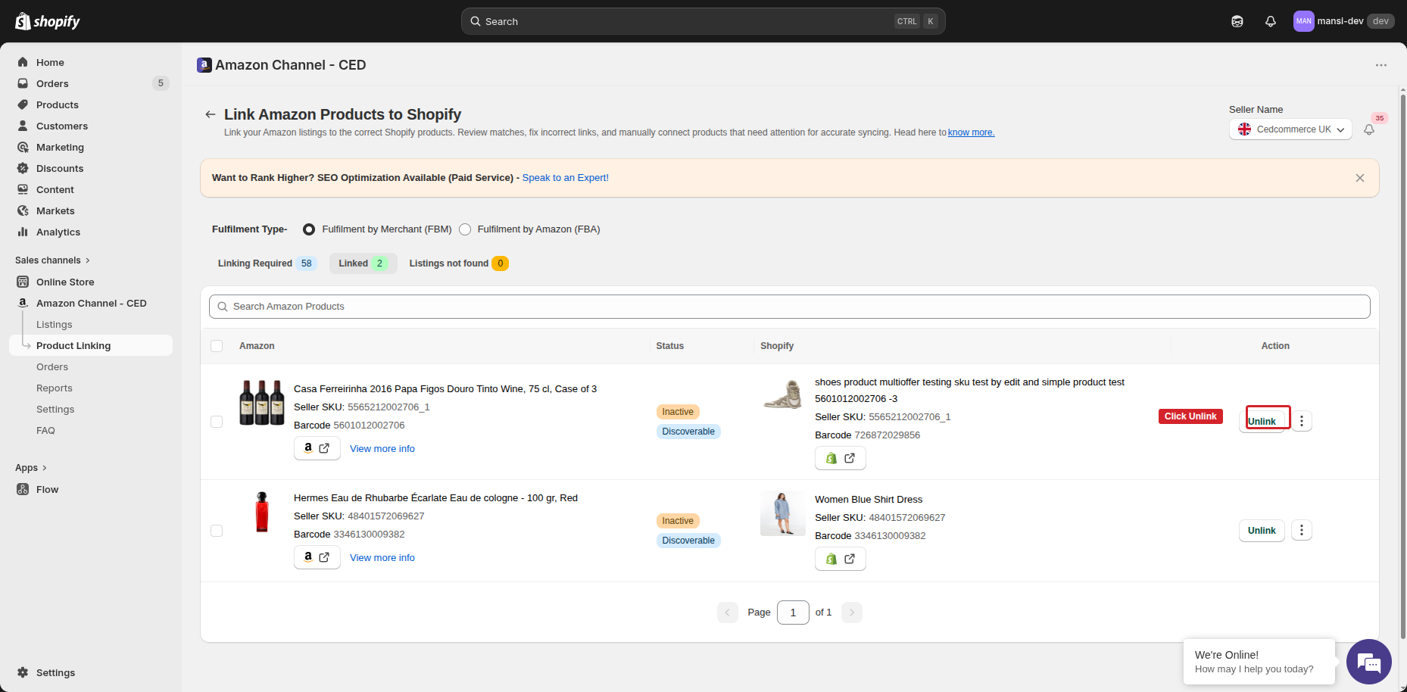Image resolution: width=1407 pixels, height=692 pixels.
Task: Open Analytics in the sidebar
Action: pos(58,232)
